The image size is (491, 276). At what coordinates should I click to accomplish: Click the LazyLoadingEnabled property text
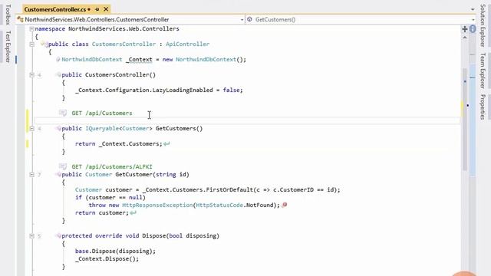tap(183, 90)
